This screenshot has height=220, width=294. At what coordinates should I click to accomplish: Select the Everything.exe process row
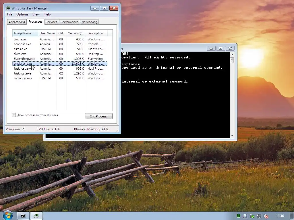click(60, 59)
